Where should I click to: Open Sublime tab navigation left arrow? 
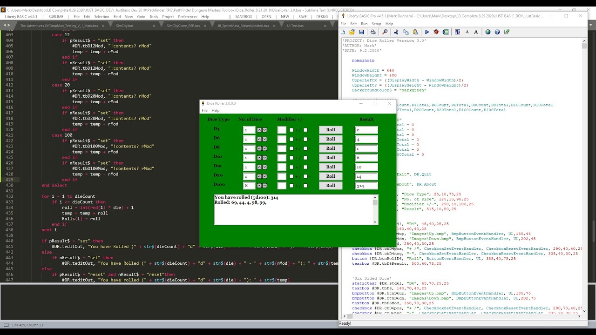point(4,26)
